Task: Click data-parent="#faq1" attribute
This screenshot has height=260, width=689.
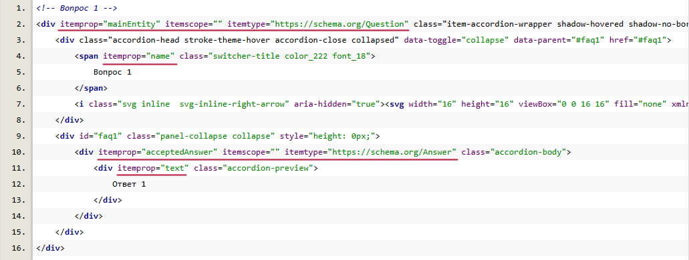Action: click(559, 40)
